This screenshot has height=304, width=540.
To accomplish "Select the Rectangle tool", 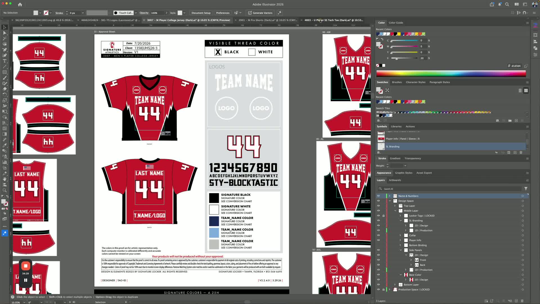I will tap(4, 72).
